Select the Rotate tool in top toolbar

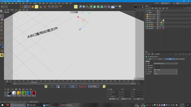tap(29, 7)
